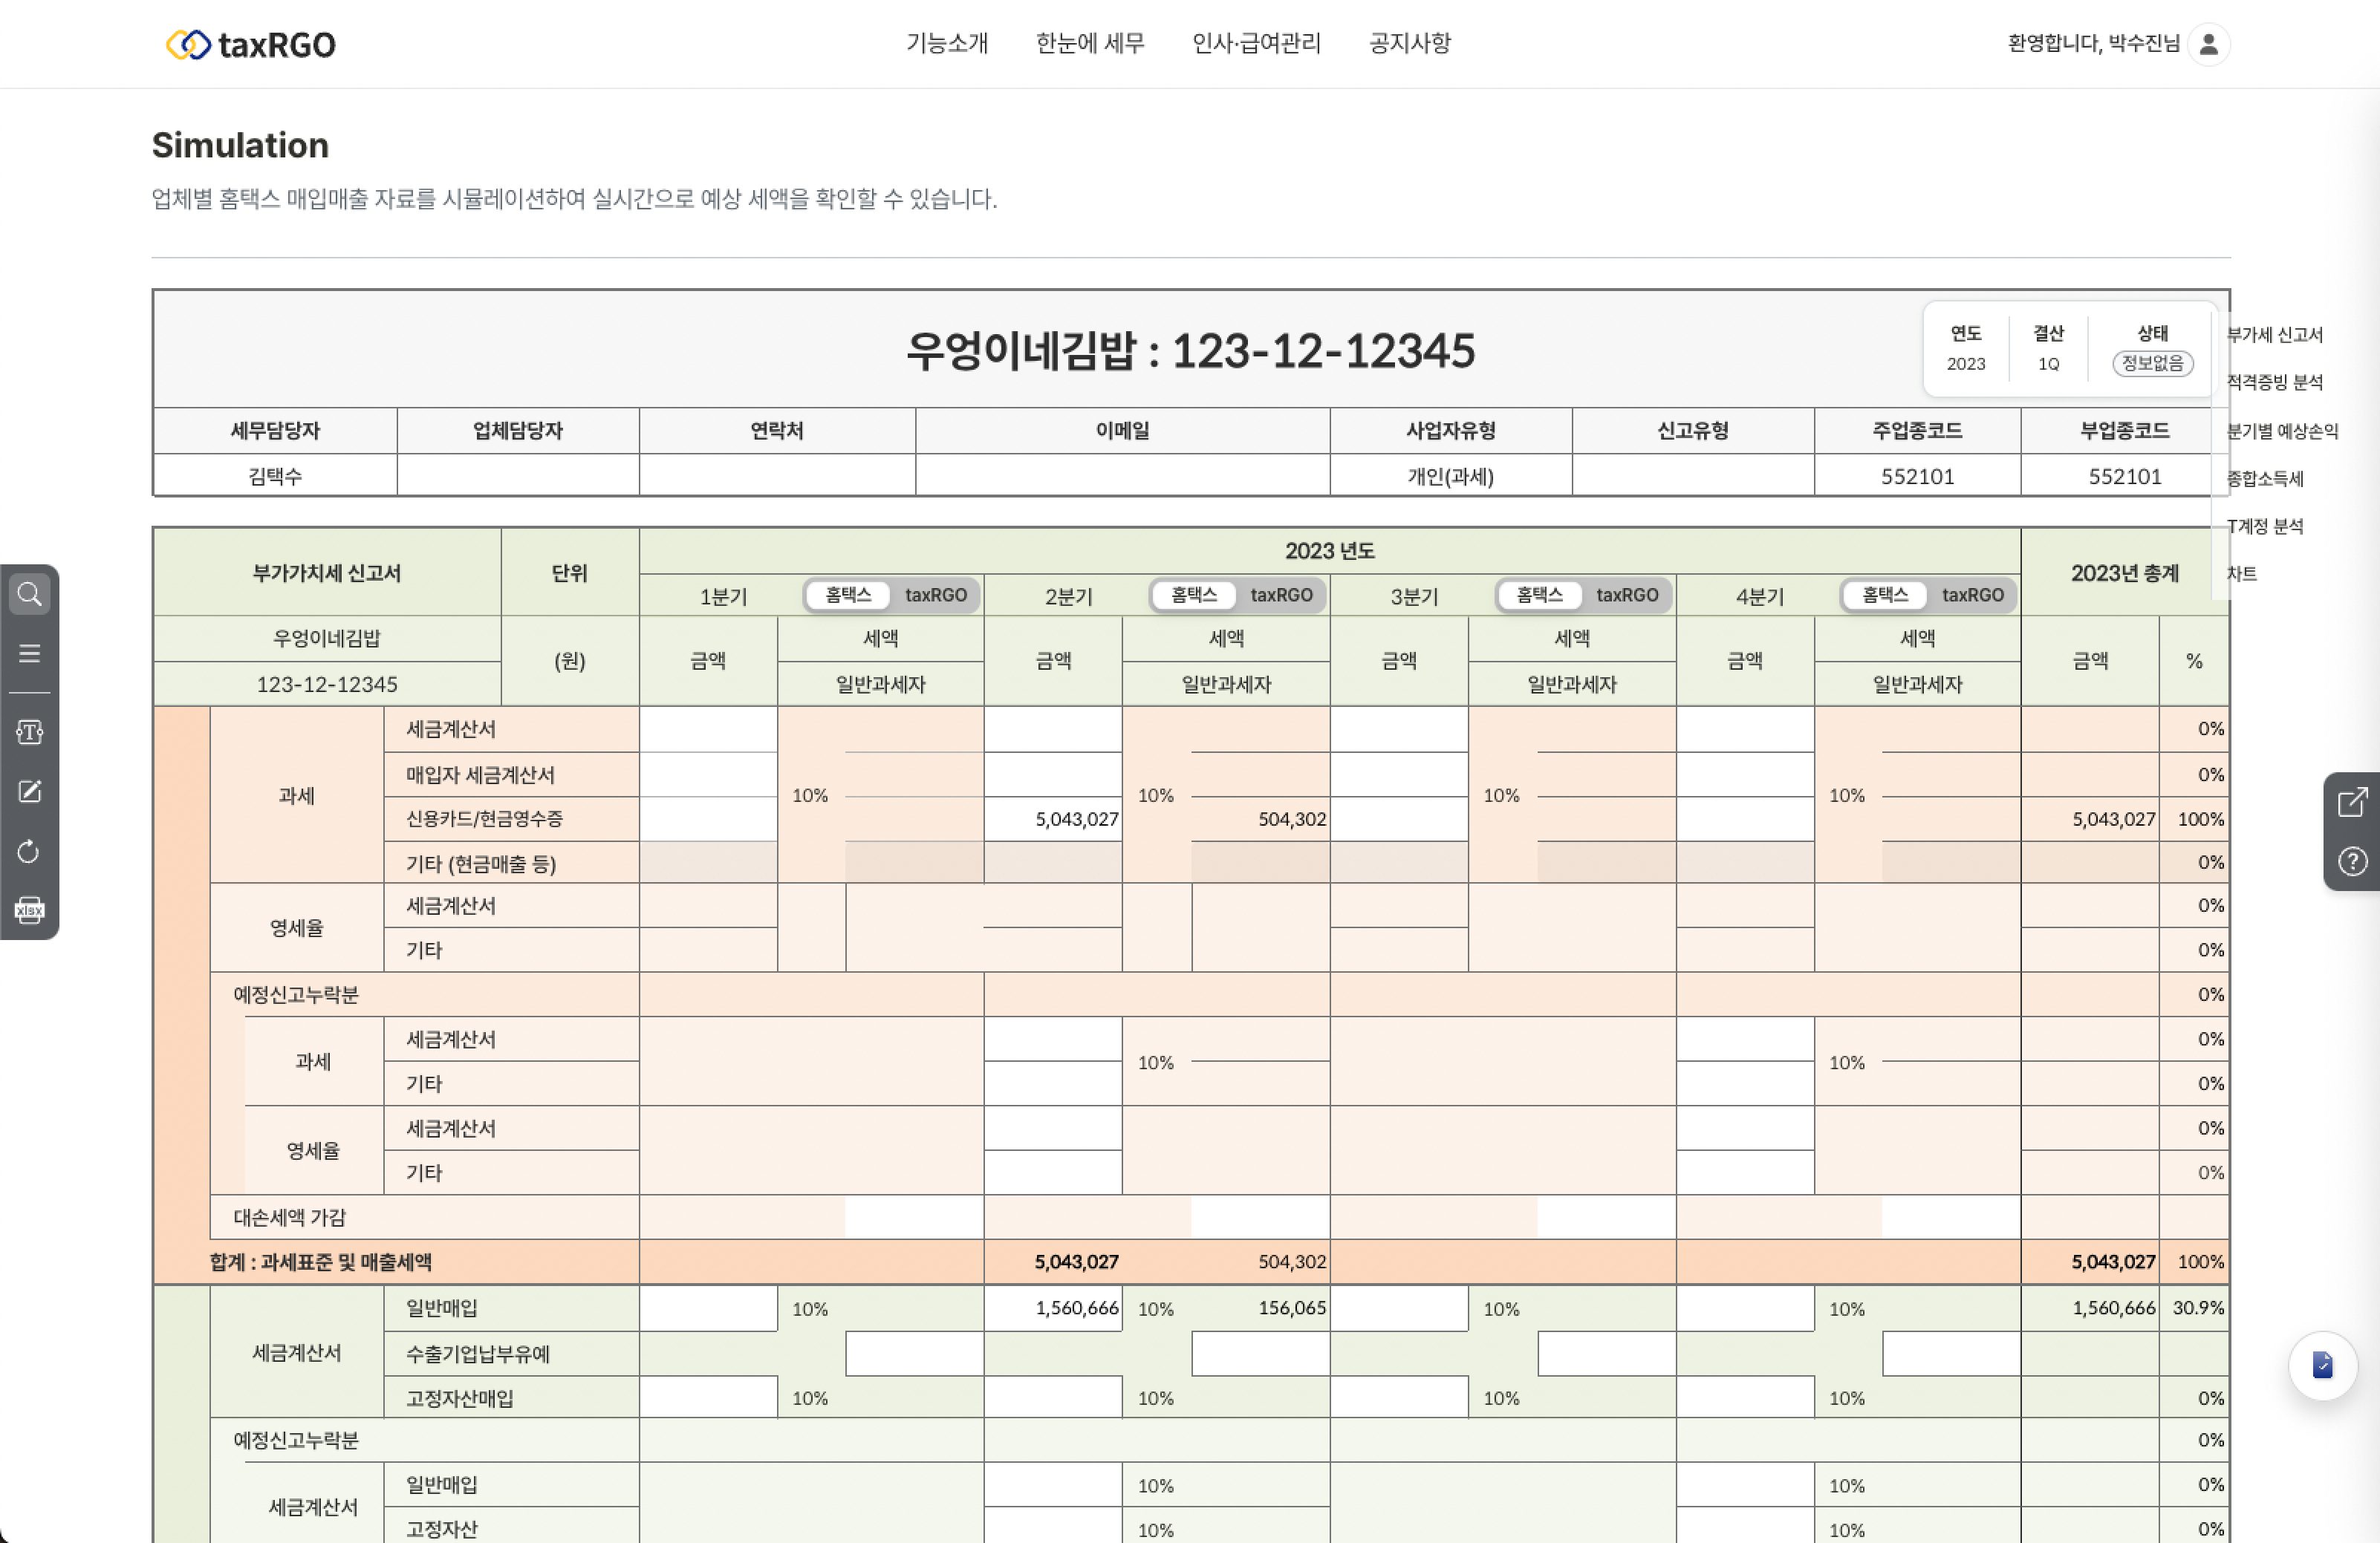Edit 4분기 신용카드/현금영수증 amount field

[x=1745, y=820]
